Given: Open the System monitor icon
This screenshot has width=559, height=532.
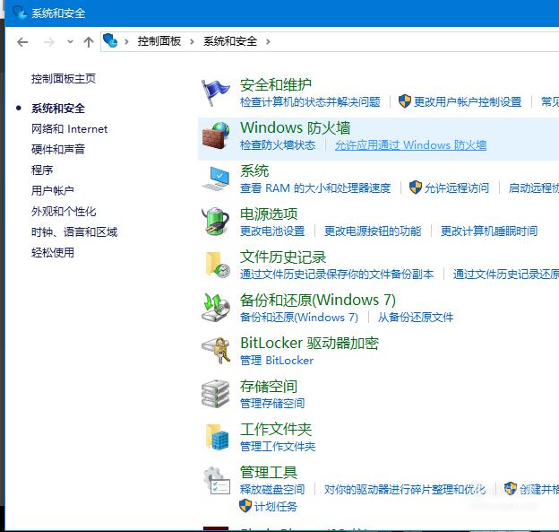Looking at the screenshot, I should coord(216,179).
